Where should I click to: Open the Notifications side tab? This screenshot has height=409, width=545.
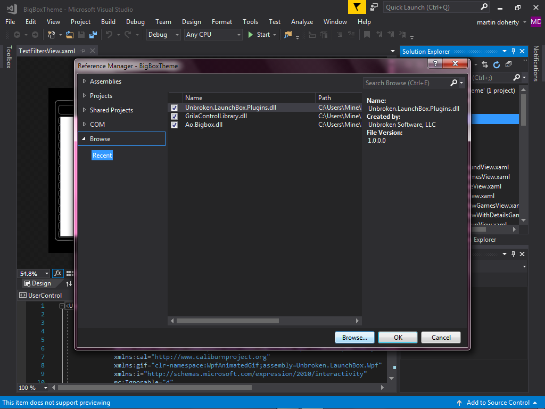pos(535,63)
